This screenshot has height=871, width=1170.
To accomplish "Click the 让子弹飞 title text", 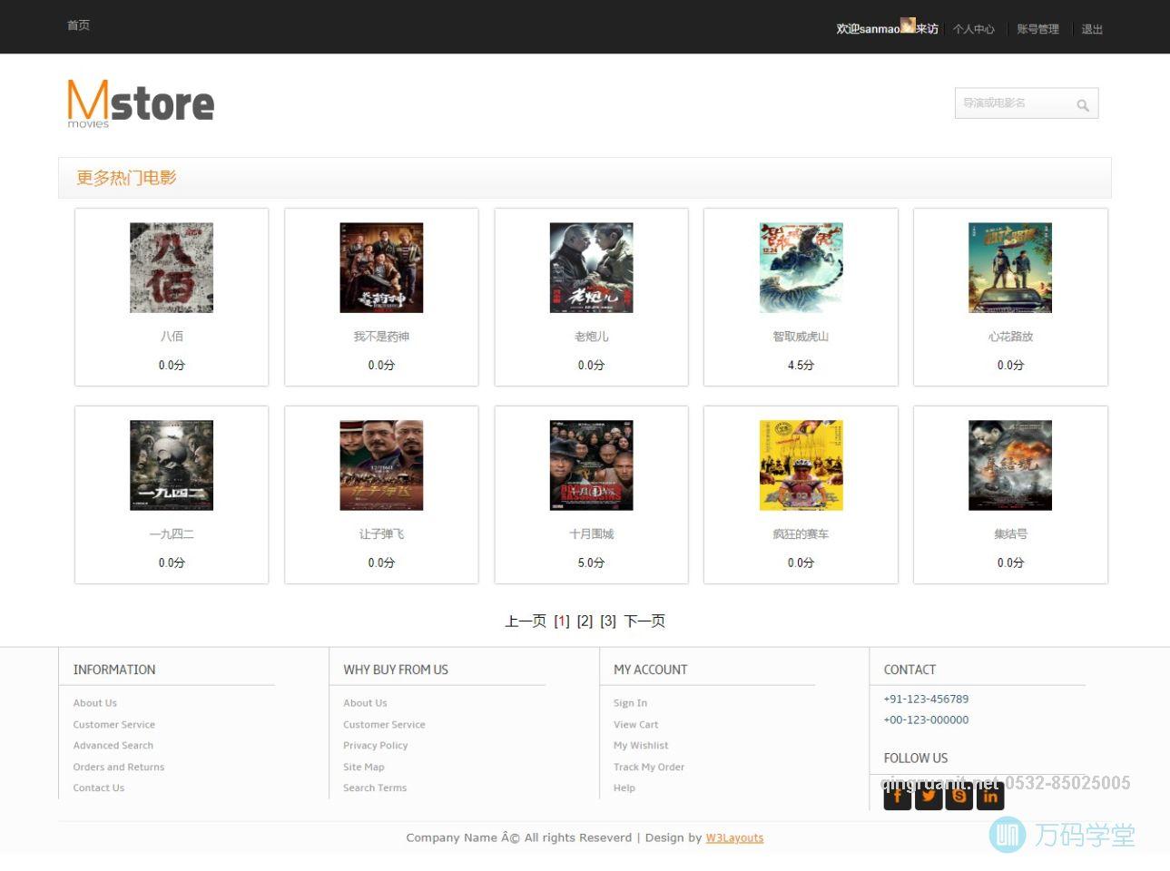I will (x=381, y=534).
